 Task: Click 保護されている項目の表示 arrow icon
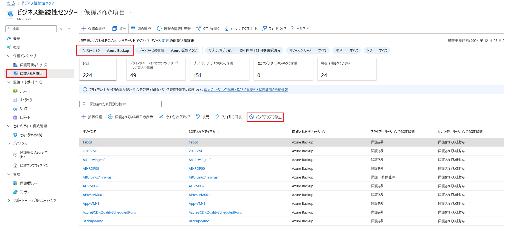pos(110,117)
